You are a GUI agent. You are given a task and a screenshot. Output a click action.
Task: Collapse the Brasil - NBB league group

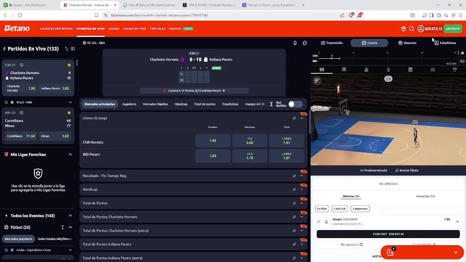[x=70, y=102]
